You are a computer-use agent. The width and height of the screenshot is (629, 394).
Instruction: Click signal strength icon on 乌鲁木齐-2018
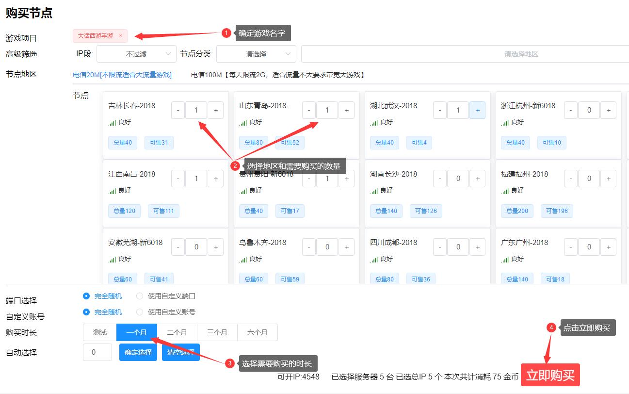(243, 260)
